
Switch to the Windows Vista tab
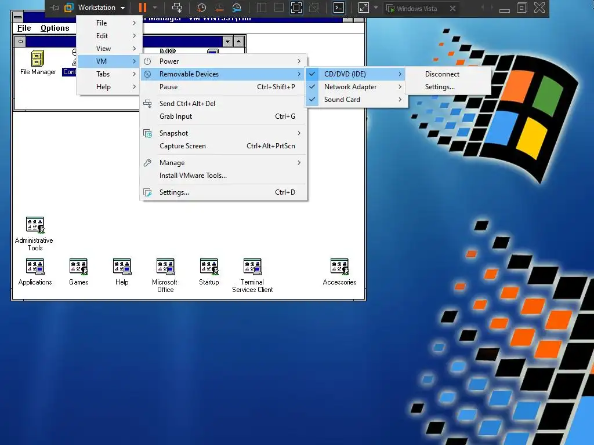416,8
